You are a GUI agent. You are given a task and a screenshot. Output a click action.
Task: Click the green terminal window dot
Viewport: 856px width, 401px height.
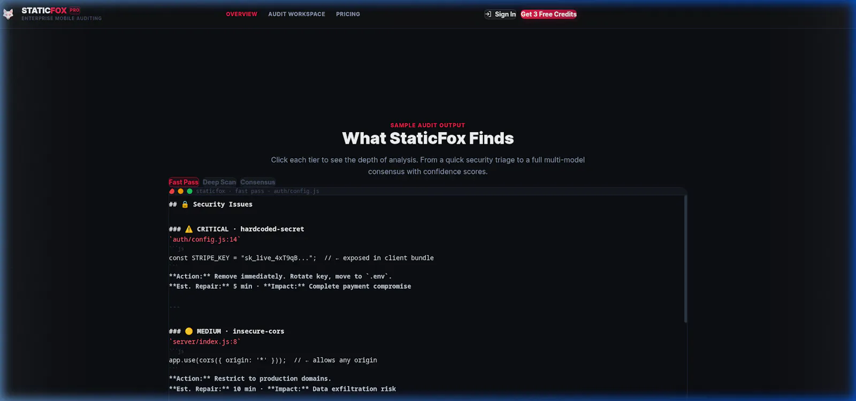point(189,191)
